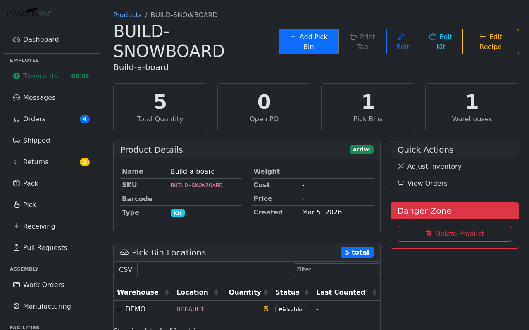
Task: Open the Dashboard via its sidebar icon
Action: (16, 39)
